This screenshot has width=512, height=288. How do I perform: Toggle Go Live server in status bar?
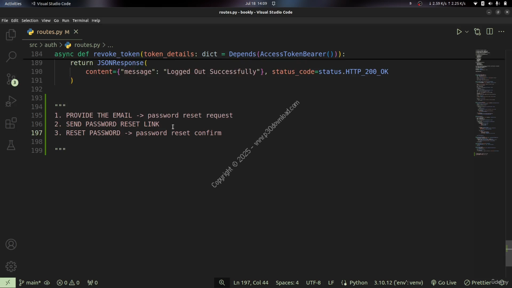(443, 282)
